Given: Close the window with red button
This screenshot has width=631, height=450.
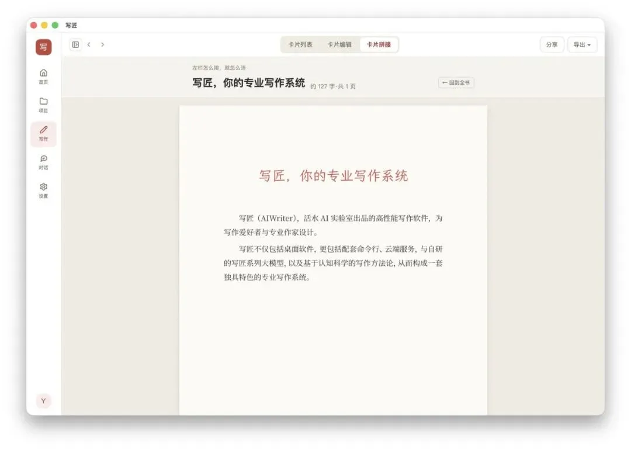Looking at the screenshot, I should click(34, 25).
